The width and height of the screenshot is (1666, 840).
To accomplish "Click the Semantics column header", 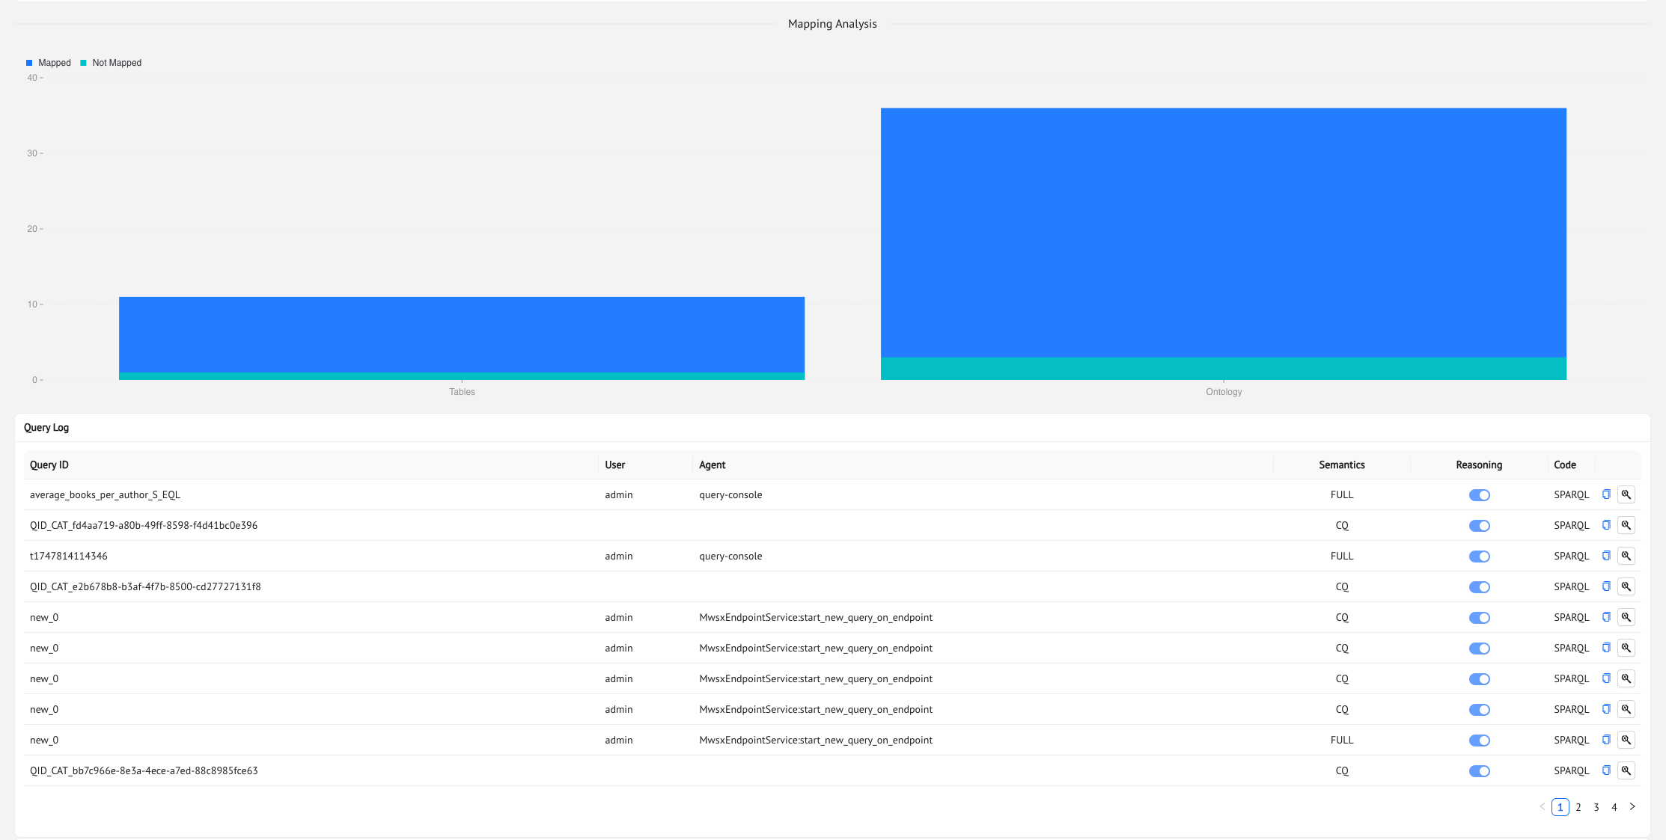I will (1342, 465).
